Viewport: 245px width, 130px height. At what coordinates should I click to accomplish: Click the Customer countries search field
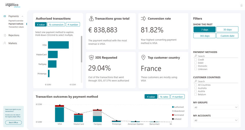pyautogui.click(x=216, y=81)
